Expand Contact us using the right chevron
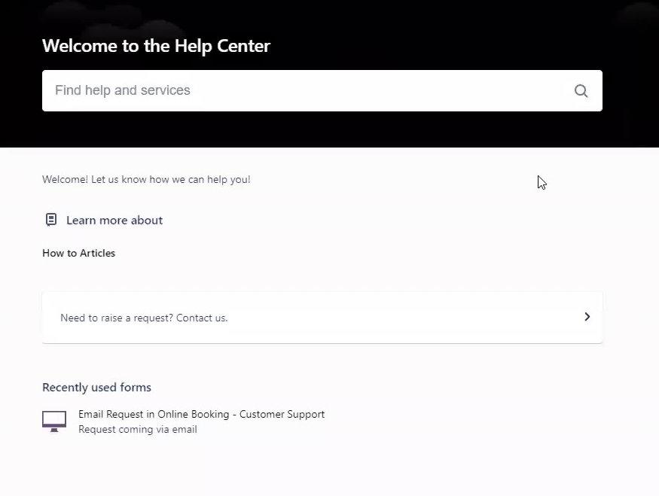 pos(587,317)
